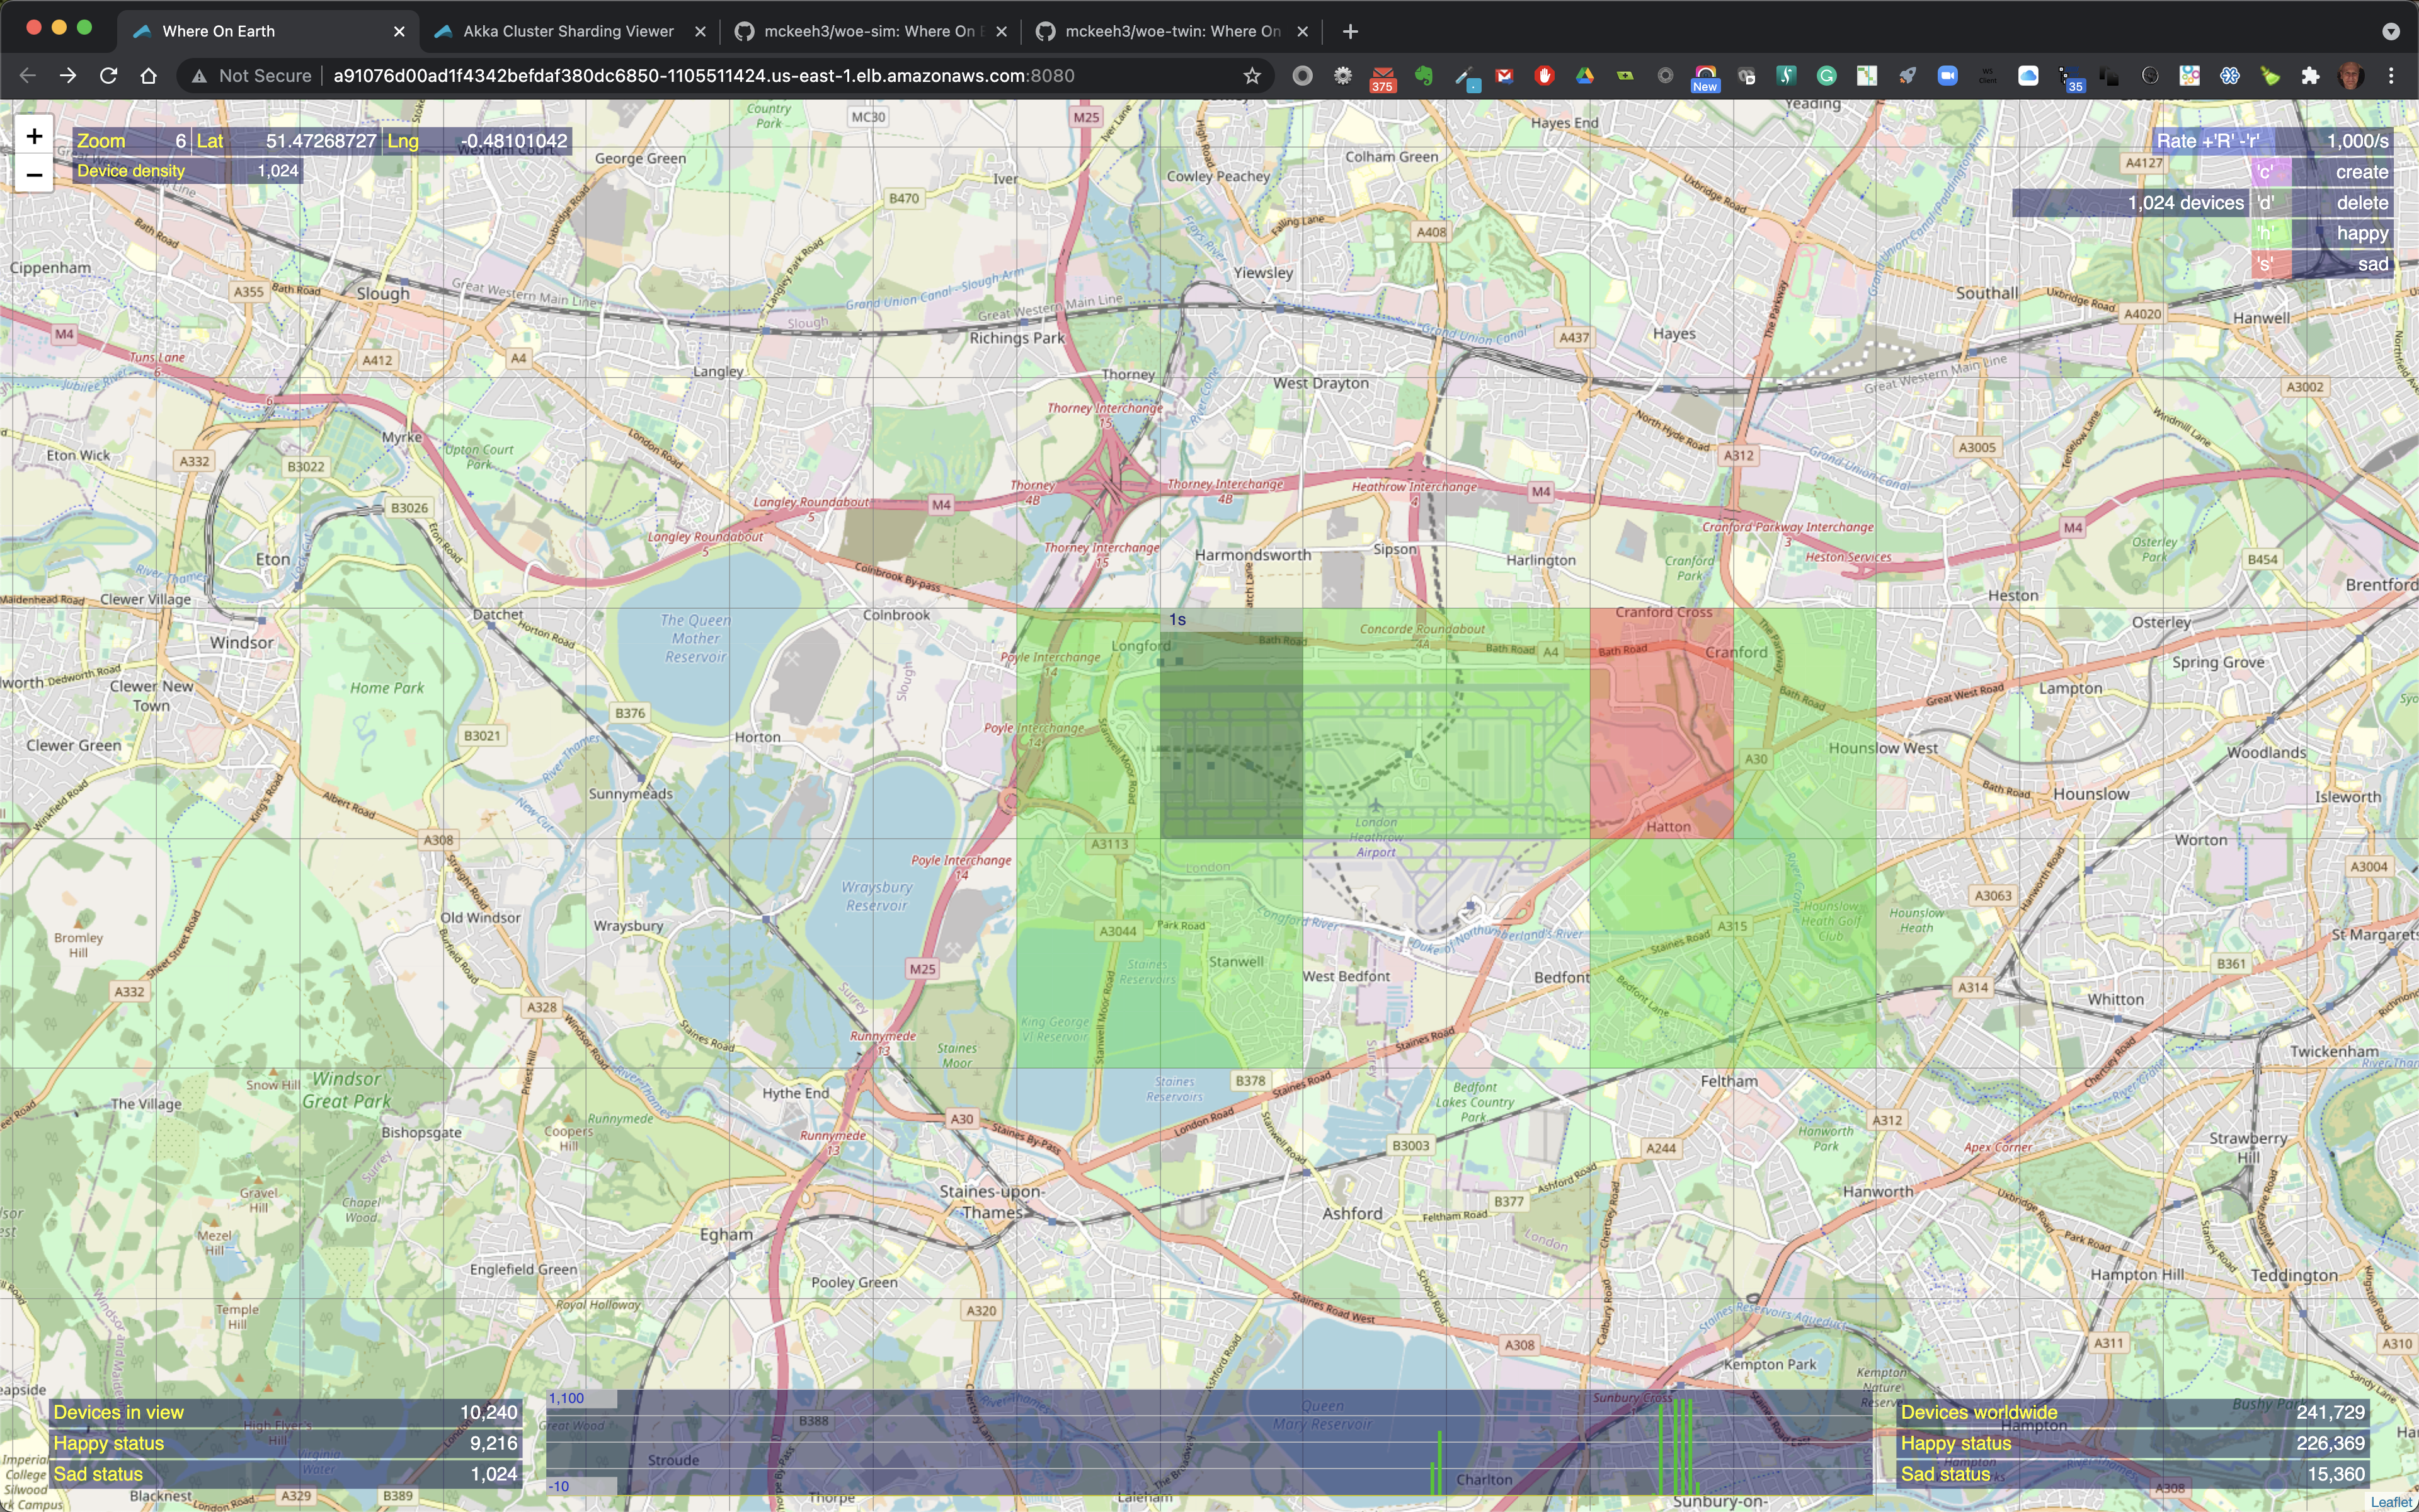Image resolution: width=2419 pixels, height=1512 pixels.
Task: Open the Leaflet attribution link
Action: tap(2391, 1502)
